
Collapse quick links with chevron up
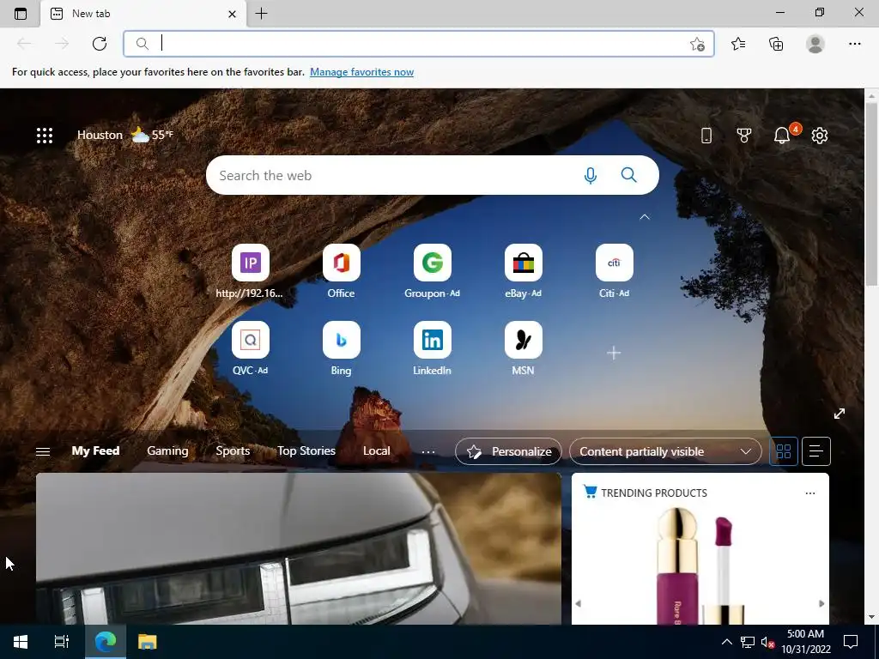click(x=645, y=217)
